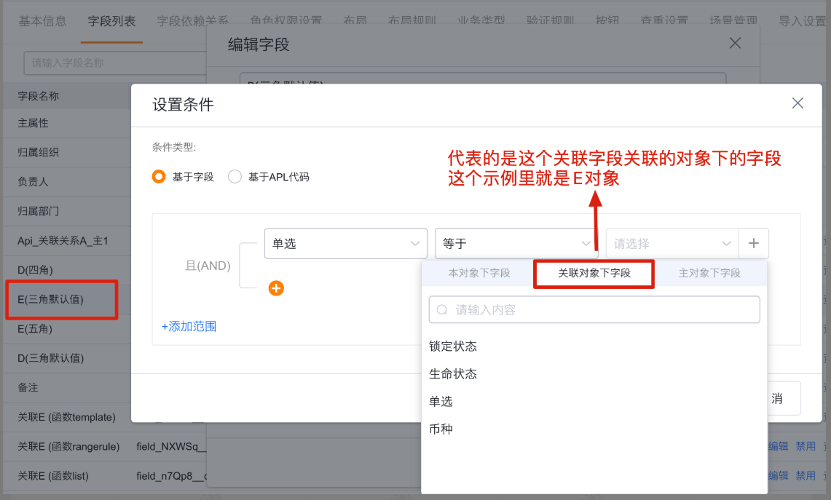The height and width of the screenshot is (500, 831).
Task: Click the field_NXWSq API name cell
Action: [170, 446]
